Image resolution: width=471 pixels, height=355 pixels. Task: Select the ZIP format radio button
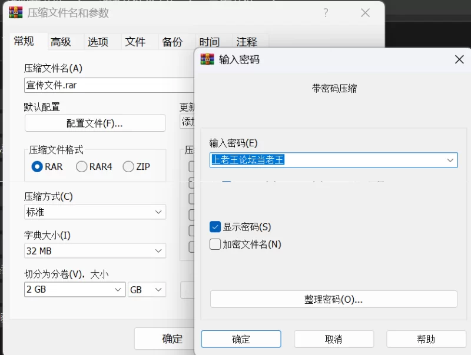(128, 167)
